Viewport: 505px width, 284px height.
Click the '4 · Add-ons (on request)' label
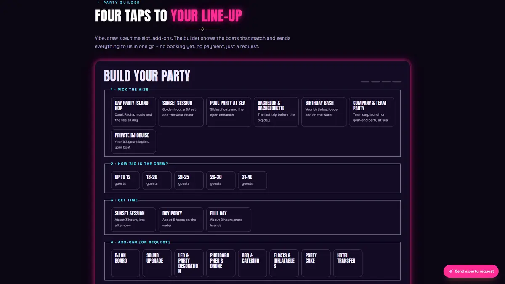140,242
